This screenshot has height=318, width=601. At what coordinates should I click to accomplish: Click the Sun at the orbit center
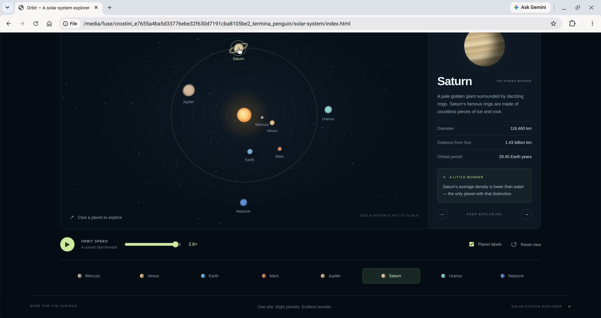[244, 115]
